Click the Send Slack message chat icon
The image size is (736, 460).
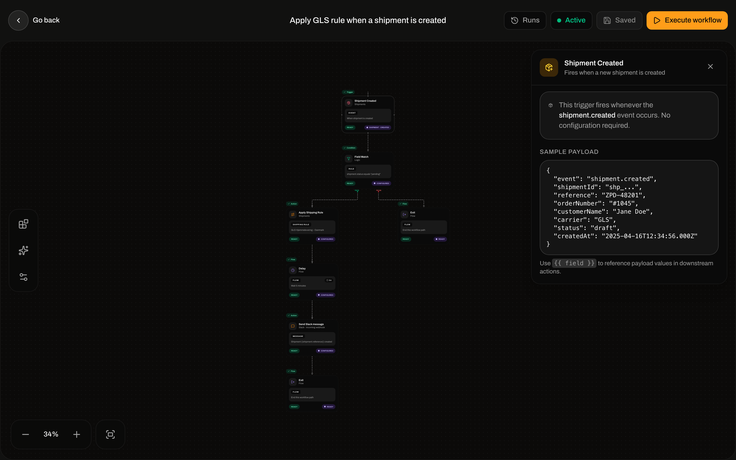point(293,326)
